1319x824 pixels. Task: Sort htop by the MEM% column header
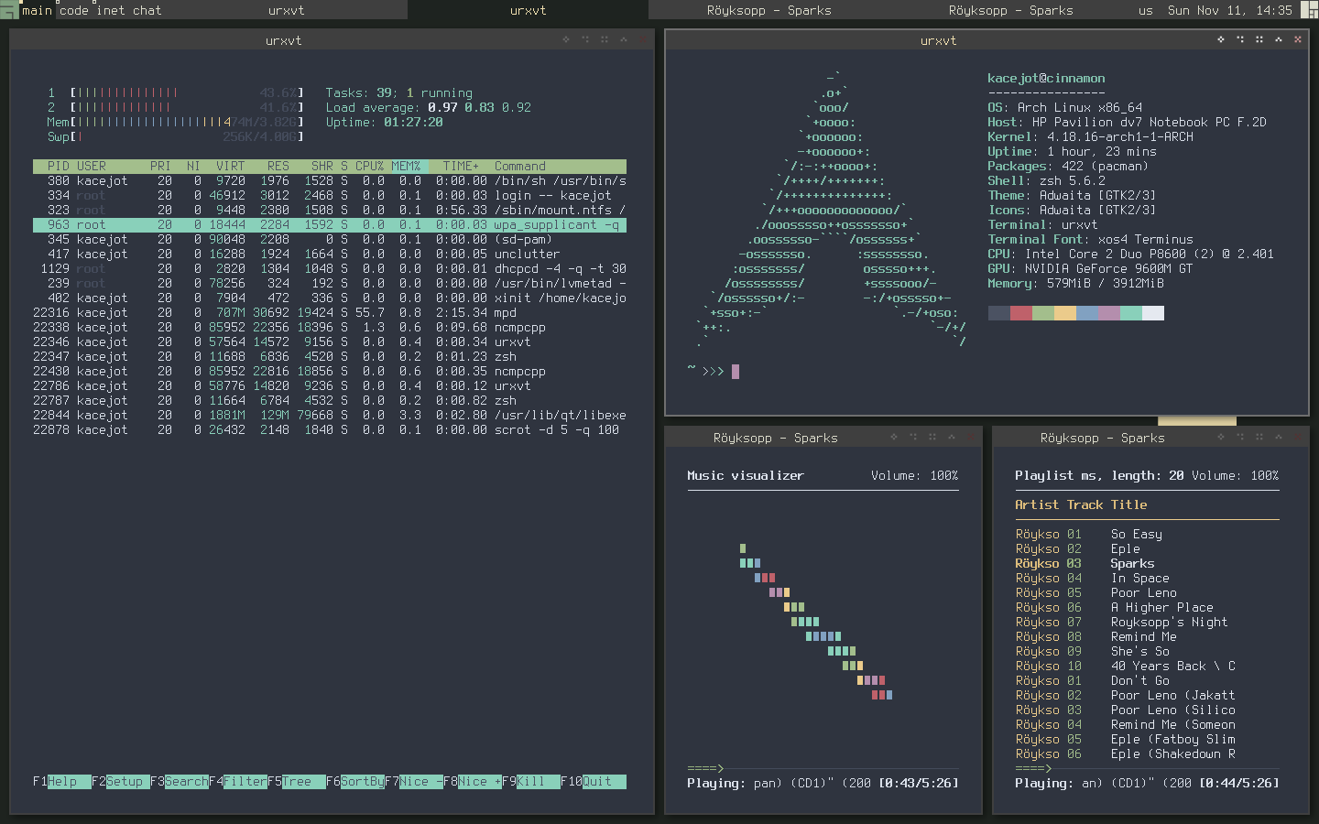[x=407, y=166]
